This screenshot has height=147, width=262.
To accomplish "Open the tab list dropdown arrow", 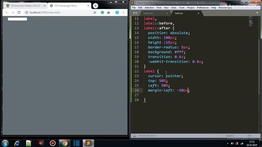I will tap(257, 13).
